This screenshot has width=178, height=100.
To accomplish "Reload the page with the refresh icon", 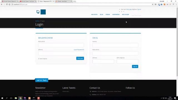I will pos(7,4).
